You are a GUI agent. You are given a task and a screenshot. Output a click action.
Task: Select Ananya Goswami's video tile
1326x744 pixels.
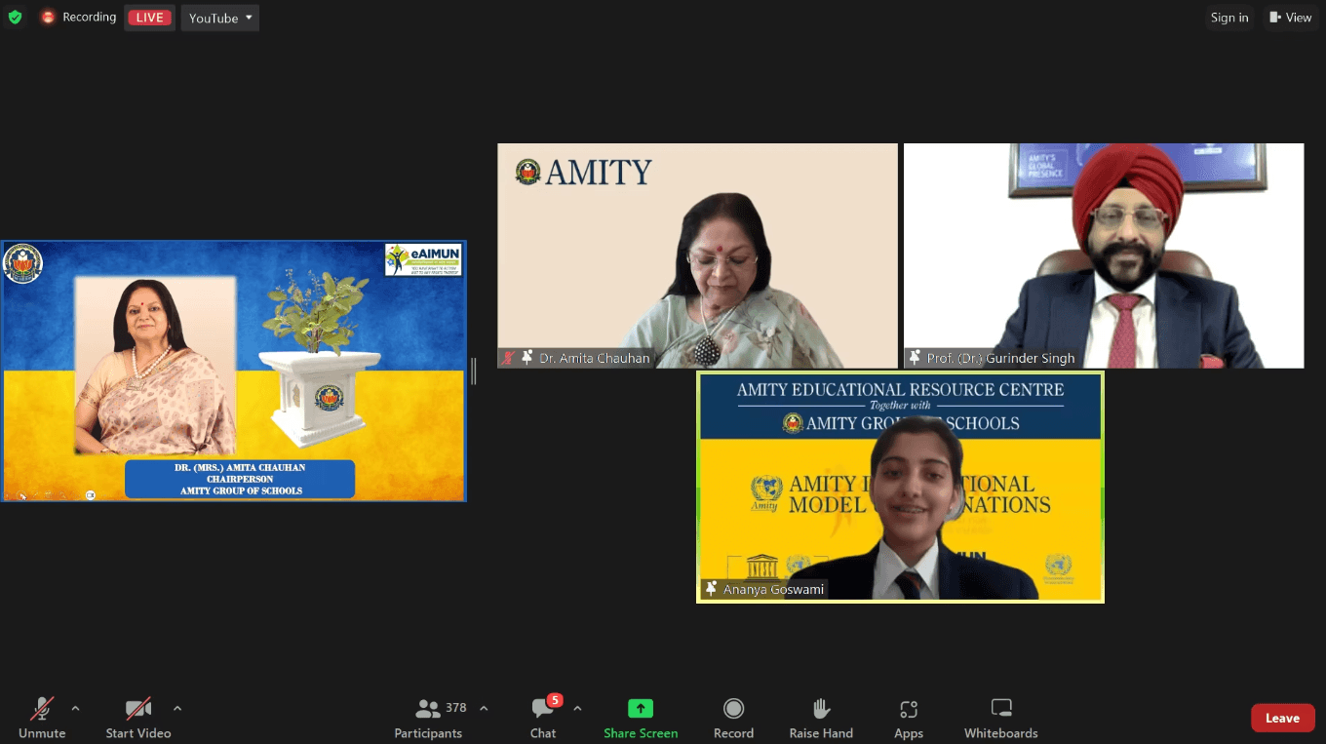tap(900, 487)
